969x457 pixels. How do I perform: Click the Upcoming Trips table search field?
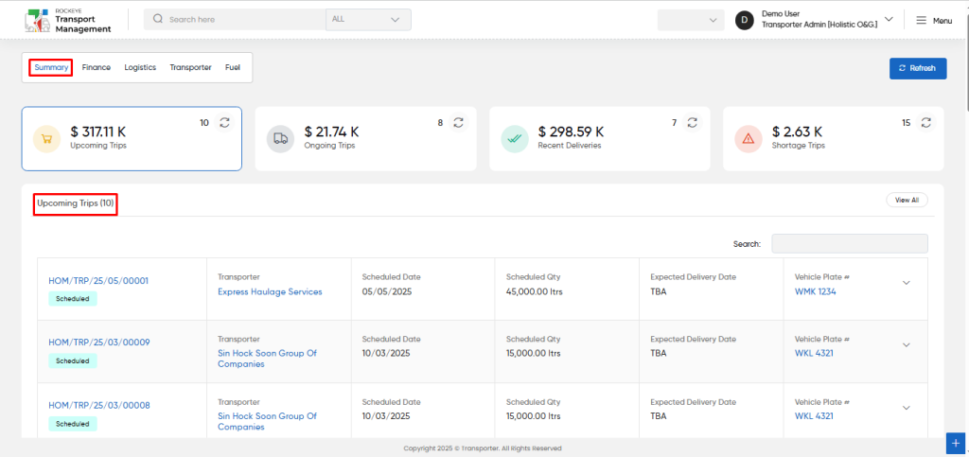(x=850, y=244)
